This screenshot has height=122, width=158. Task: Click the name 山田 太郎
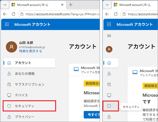(26, 43)
